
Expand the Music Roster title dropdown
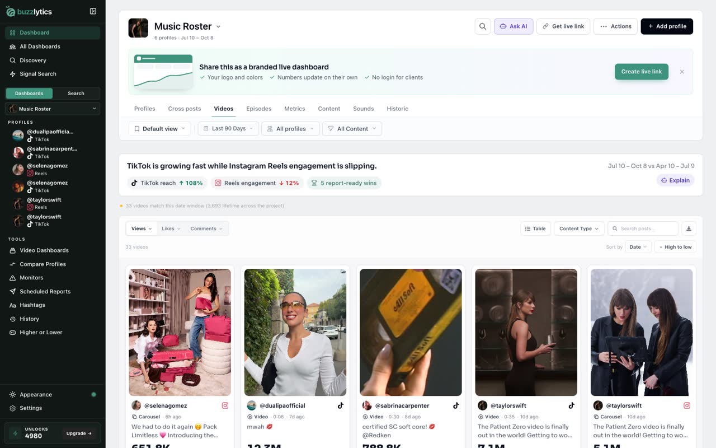coord(218,26)
